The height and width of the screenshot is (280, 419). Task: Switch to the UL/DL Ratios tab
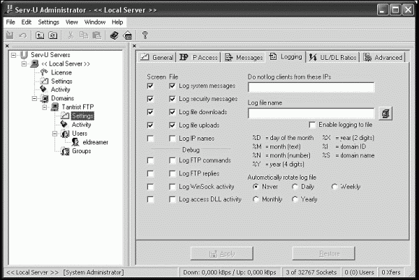coord(332,57)
